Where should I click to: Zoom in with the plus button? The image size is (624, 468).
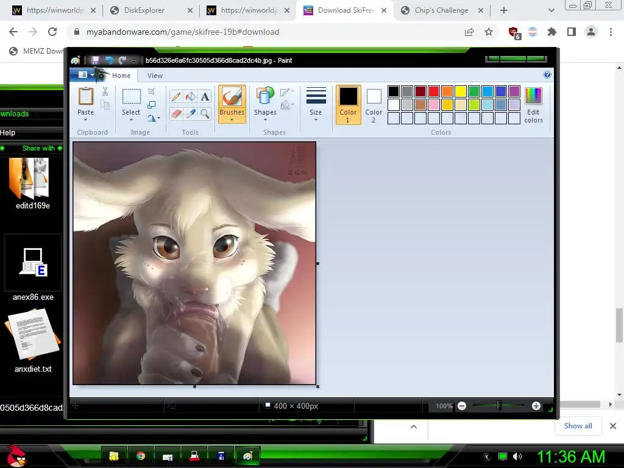pos(536,406)
